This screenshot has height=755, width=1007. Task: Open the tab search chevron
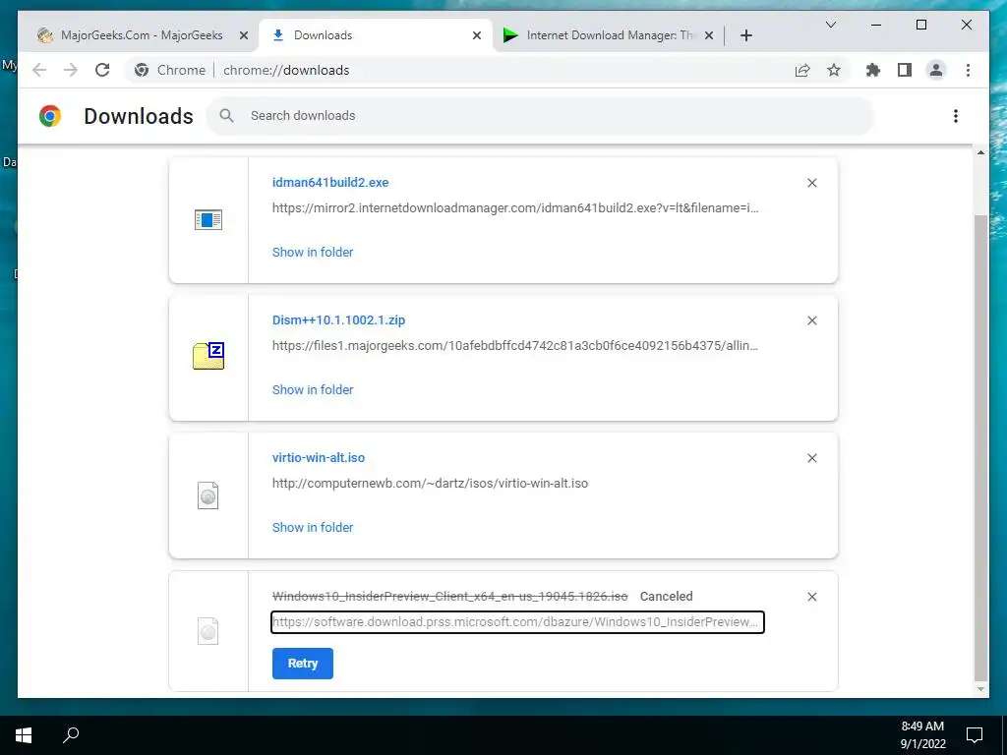[x=830, y=25]
